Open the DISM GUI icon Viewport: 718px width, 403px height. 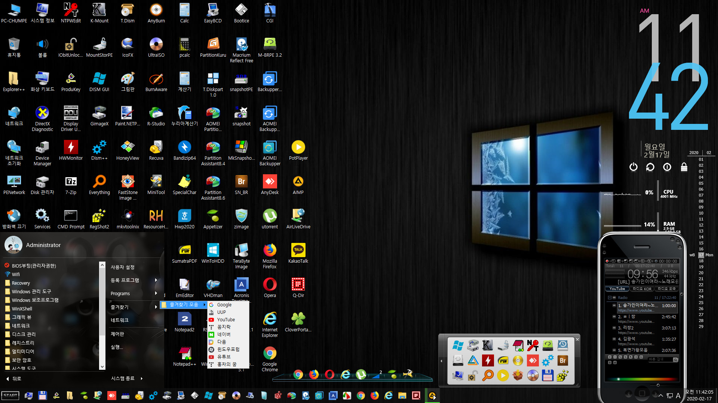(x=99, y=81)
